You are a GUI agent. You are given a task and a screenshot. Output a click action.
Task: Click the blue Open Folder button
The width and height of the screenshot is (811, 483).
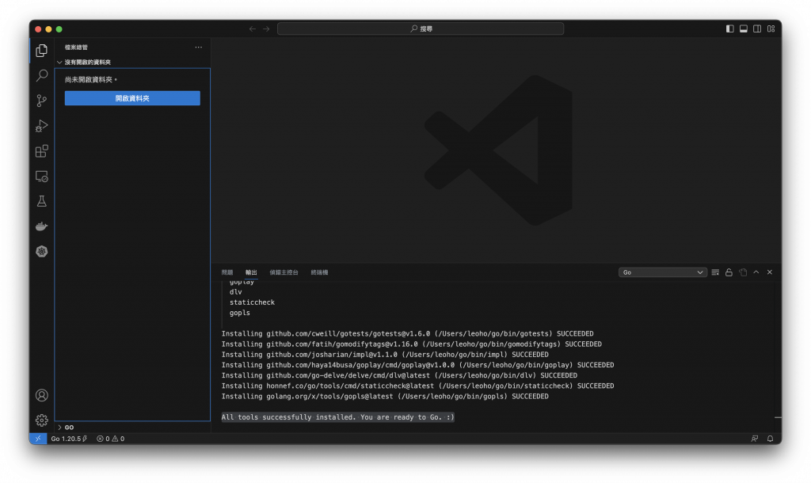pyautogui.click(x=132, y=98)
